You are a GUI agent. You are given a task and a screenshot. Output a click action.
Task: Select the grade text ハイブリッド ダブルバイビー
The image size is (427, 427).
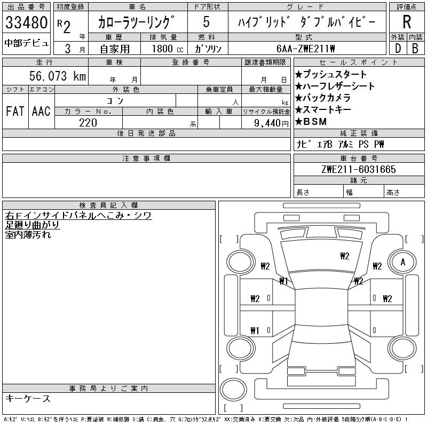[307, 22]
